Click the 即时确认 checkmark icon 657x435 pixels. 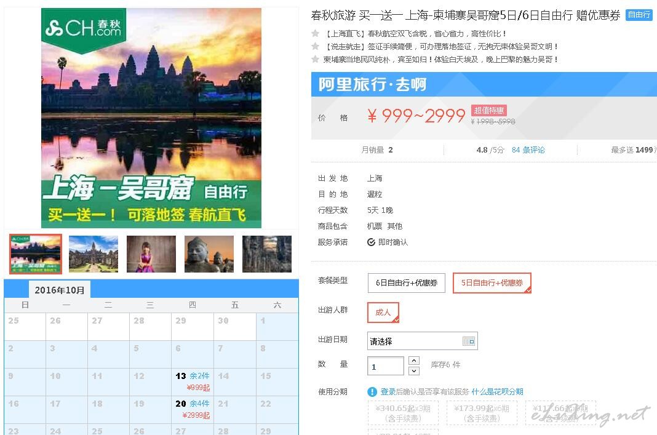[371, 242]
